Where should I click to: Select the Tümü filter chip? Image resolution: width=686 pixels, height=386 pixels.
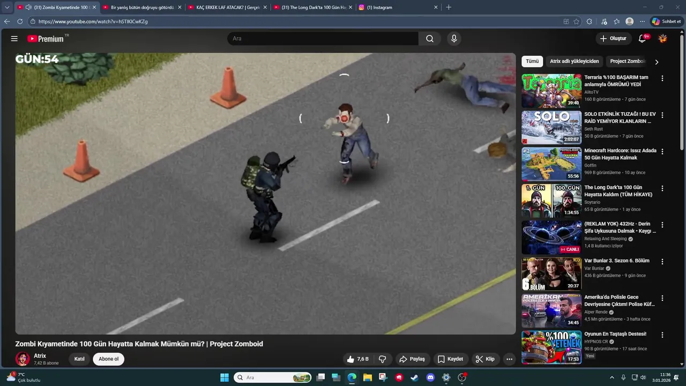pyautogui.click(x=532, y=62)
